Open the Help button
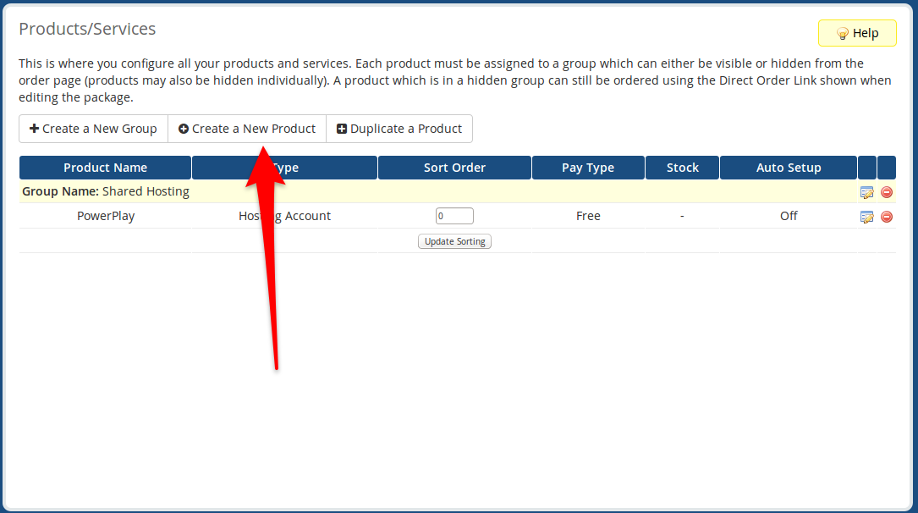Image resolution: width=918 pixels, height=513 pixels. tap(857, 33)
